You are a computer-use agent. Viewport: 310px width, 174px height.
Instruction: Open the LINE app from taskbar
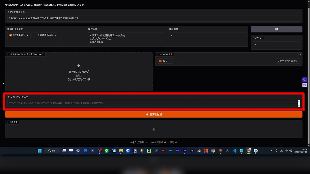[106, 151]
